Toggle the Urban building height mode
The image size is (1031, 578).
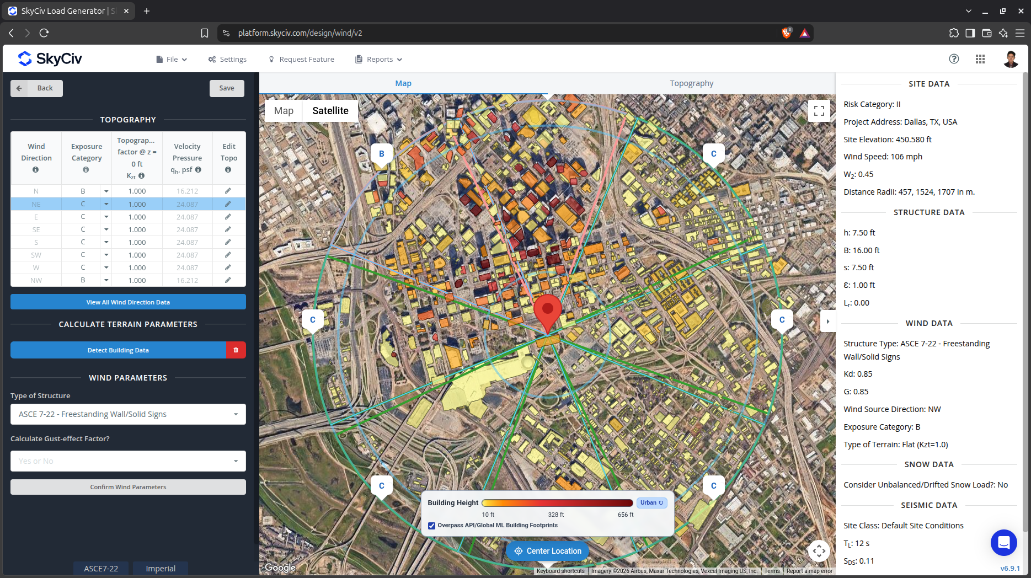(x=652, y=502)
